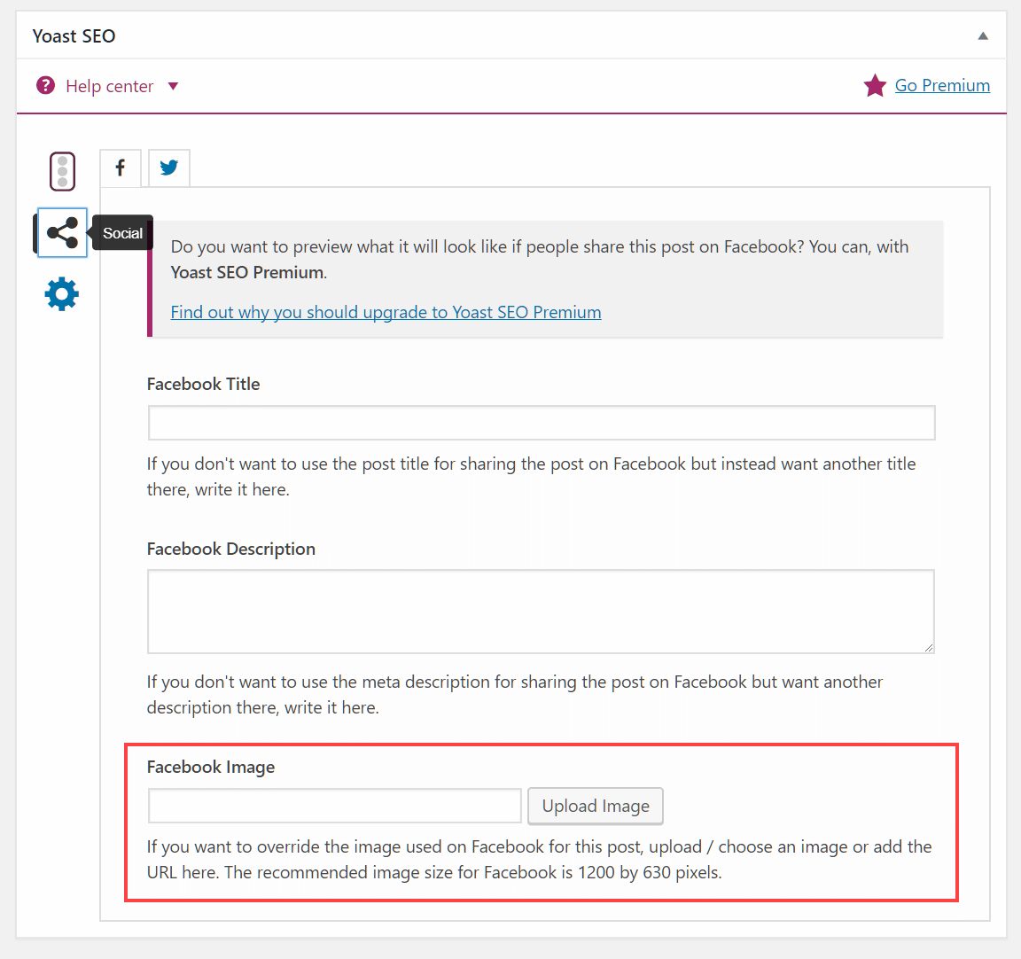Image resolution: width=1021 pixels, height=959 pixels.
Task: Open the Go Premium link
Action: coord(942,85)
